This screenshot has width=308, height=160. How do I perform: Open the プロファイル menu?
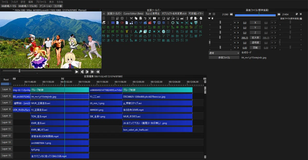coord(41,2)
